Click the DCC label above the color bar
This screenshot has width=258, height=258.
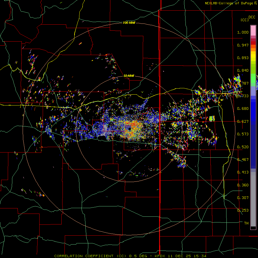click(x=252, y=17)
